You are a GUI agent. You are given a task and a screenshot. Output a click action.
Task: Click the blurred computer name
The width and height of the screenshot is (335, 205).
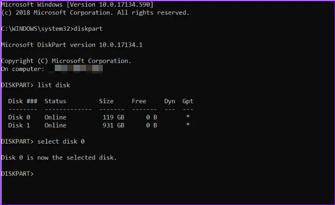click(x=75, y=69)
